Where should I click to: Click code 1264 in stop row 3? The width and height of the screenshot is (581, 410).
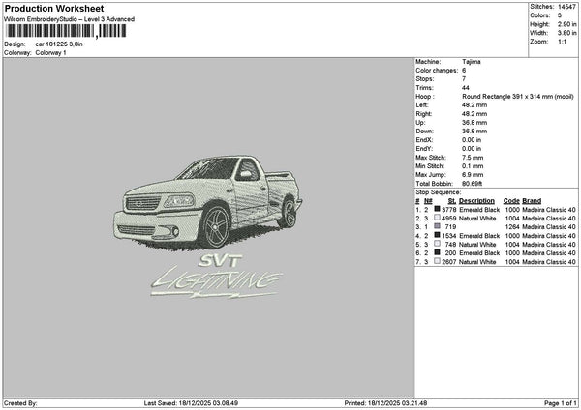pyautogui.click(x=512, y=227)
